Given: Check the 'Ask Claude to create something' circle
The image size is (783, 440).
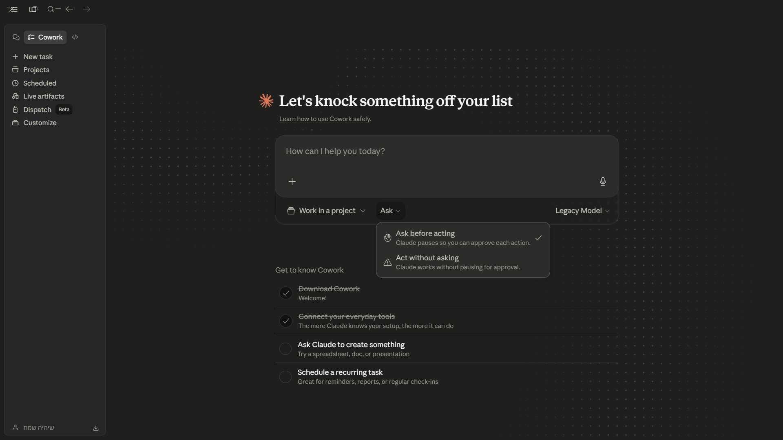Looking at the screenshot, I should coord(285,349).
